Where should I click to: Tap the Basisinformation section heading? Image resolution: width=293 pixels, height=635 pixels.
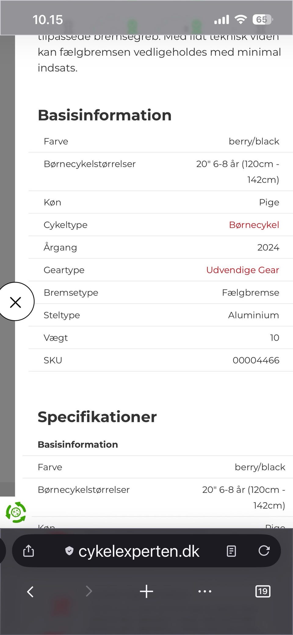pyautogui.click(x=104, y=115)
